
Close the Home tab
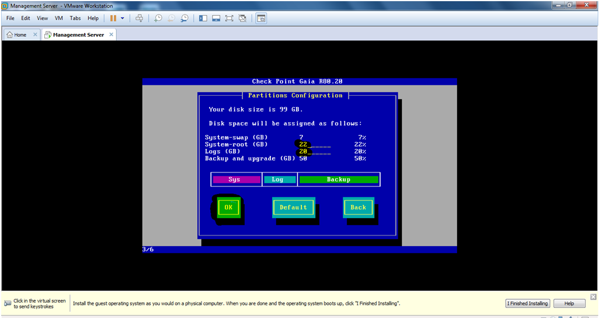click(x=35, y=34)
